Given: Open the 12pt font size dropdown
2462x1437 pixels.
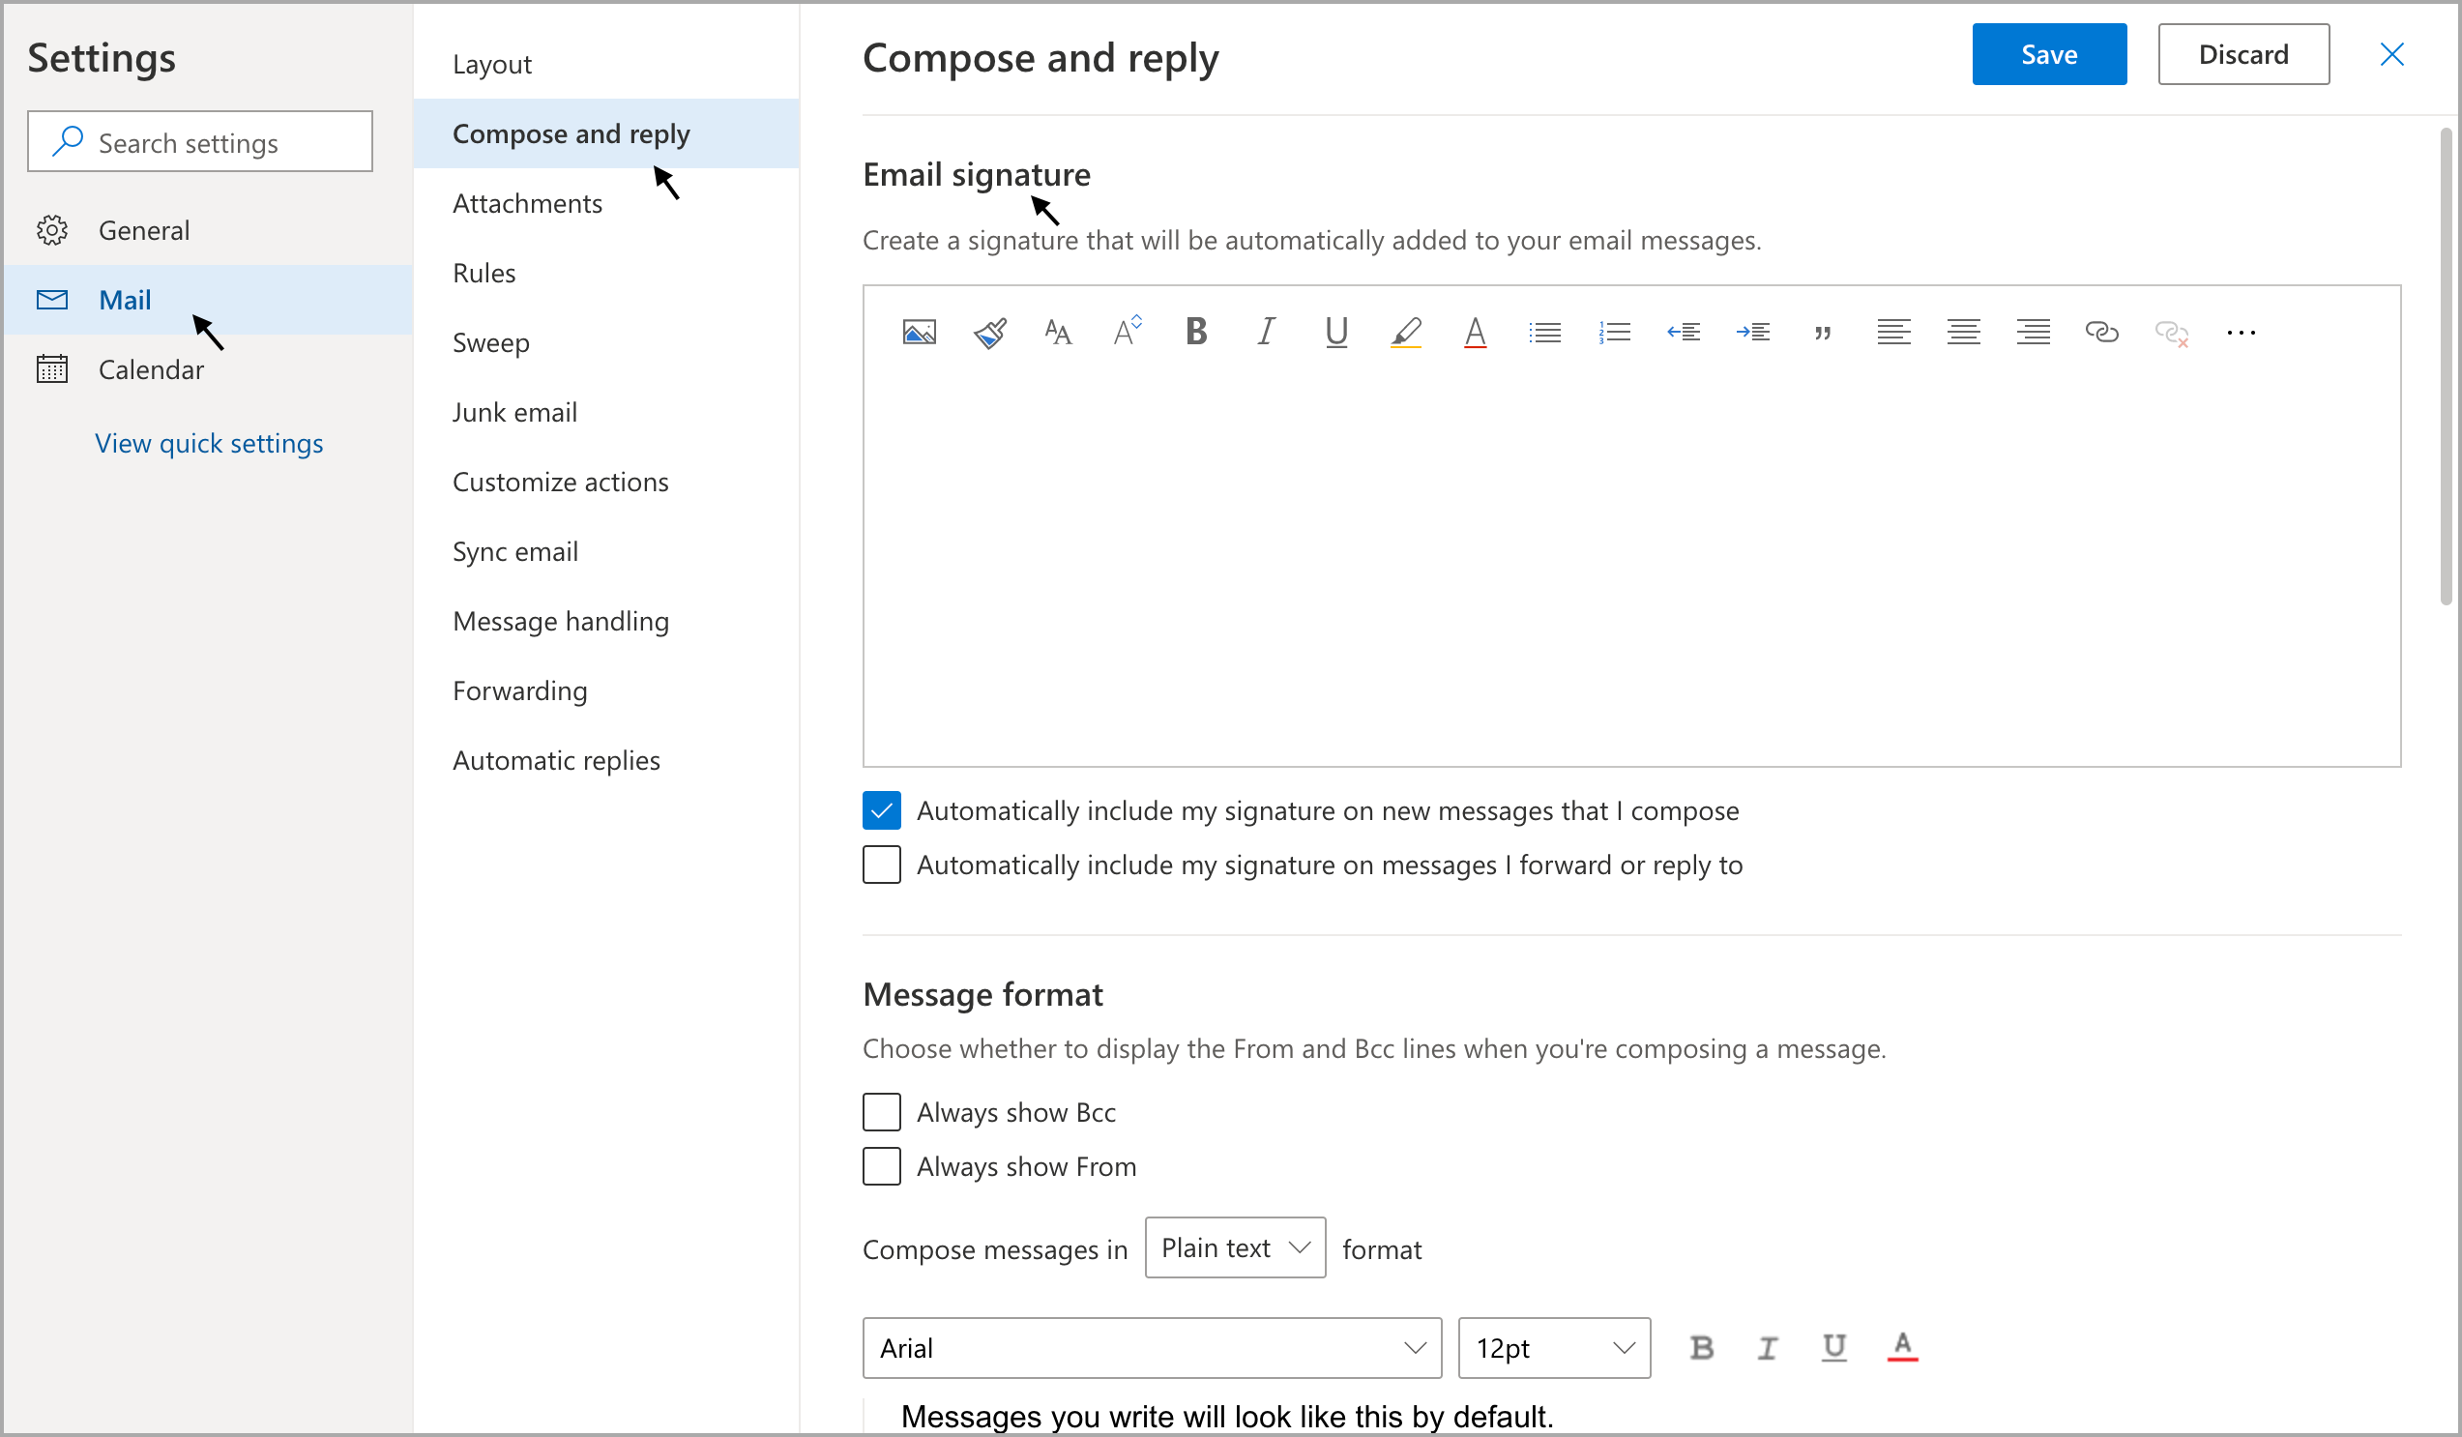Looking at the screenshot, I should 1553,1348.
